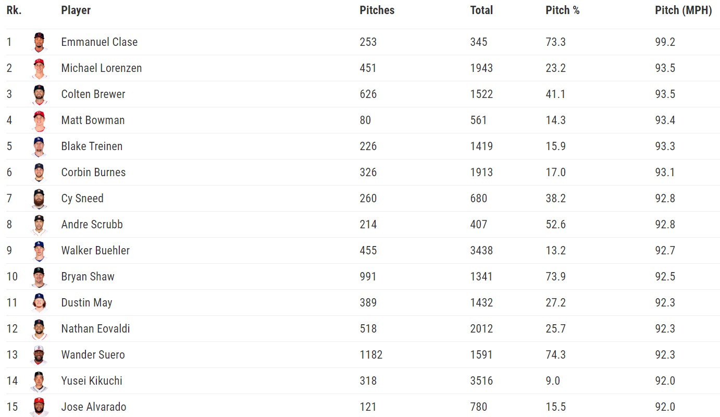Open Dustin May's player photo
This screenshot has height=417, width=720.
click(x=39, y=303)
